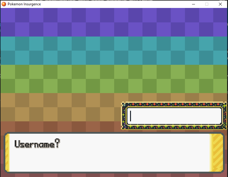Screen dimensions: 228x177
Task: Click the Pokemon Insurgence title bar icon
Action: [x=4, y=4]
